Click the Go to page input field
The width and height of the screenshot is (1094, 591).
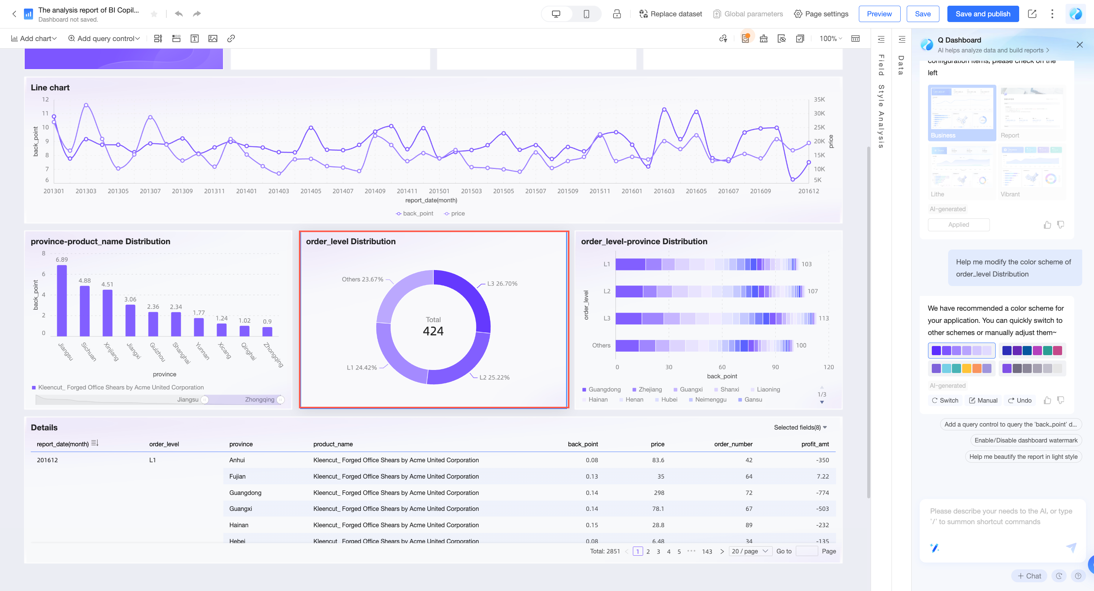coord(806,551)
